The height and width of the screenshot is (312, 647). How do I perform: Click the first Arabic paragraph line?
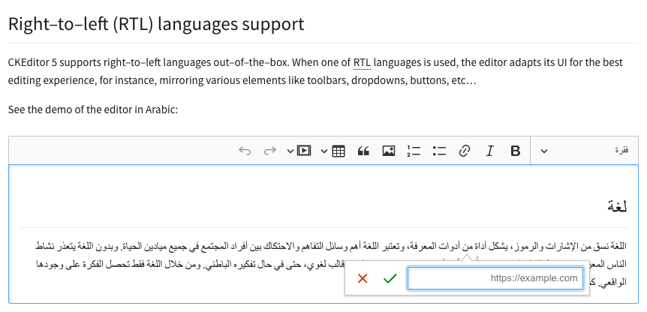[331, 247]
